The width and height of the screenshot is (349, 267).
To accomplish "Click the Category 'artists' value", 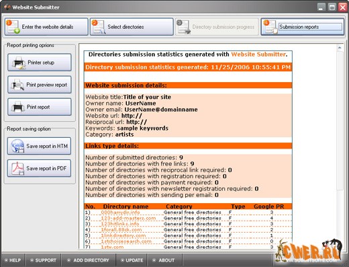I will coord(124,135).
